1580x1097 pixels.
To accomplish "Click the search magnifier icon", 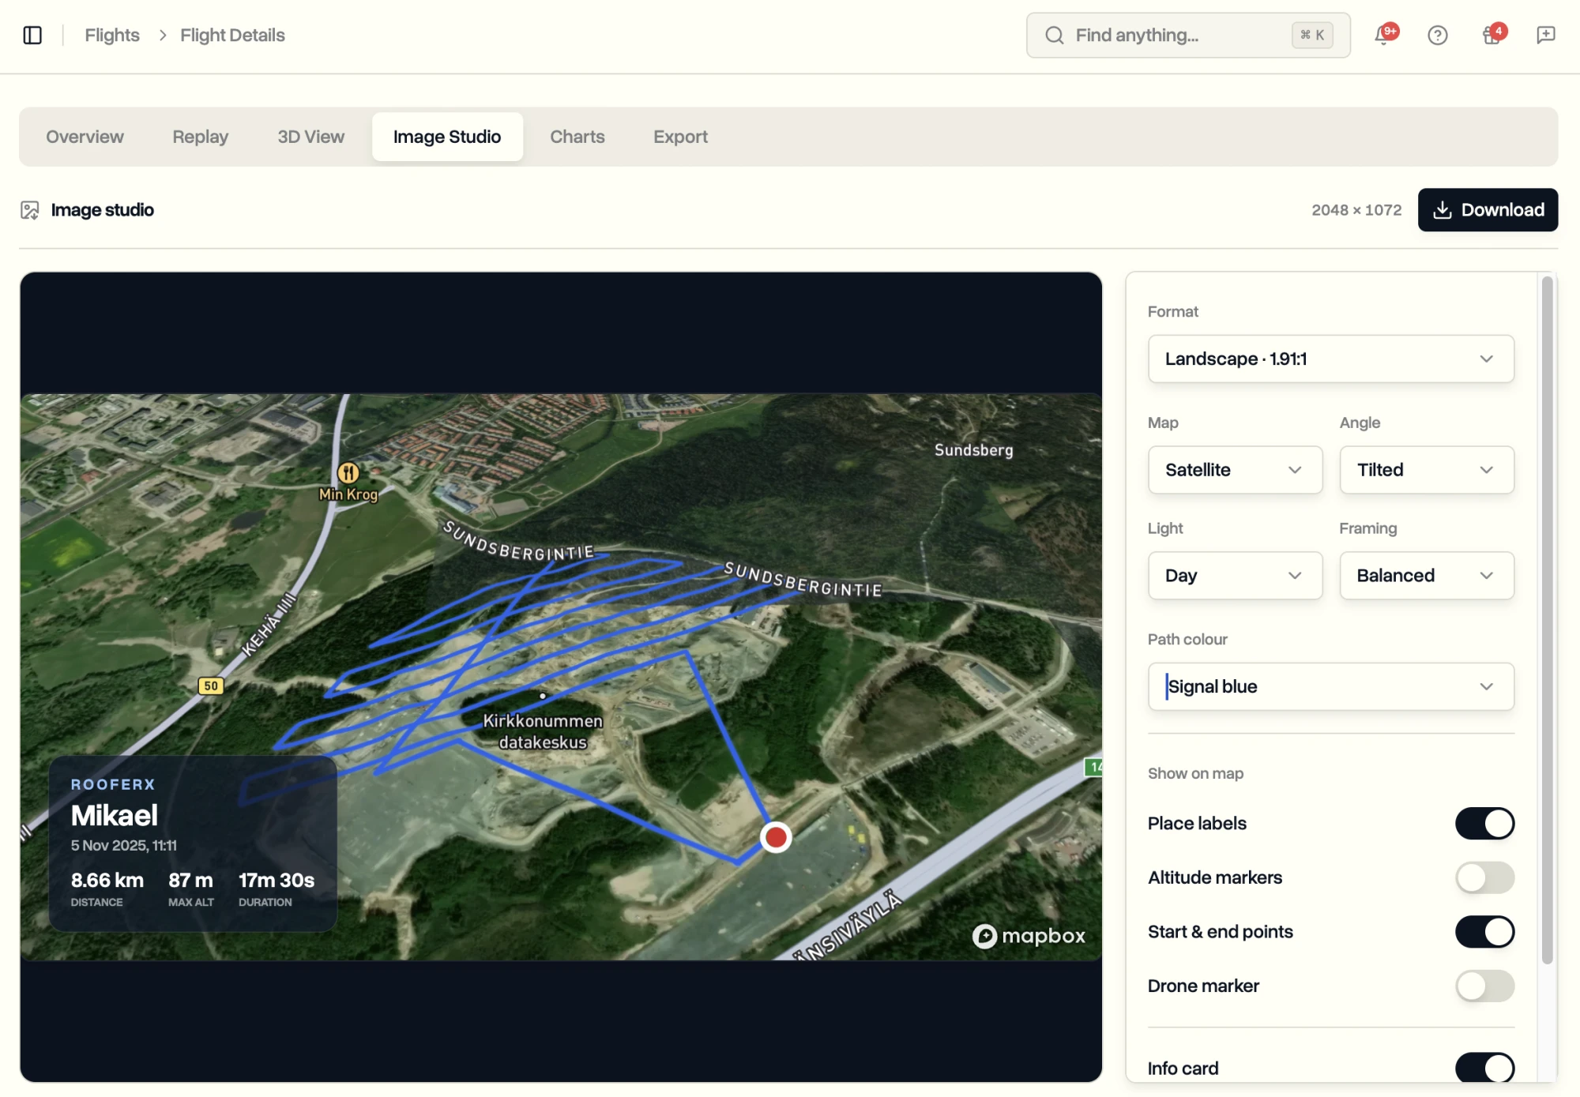I will [1054, 35].
